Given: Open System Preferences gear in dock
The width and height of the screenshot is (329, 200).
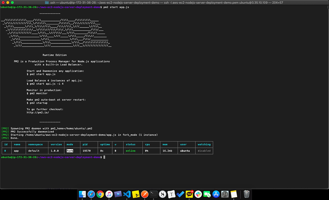Looking at the screenshot, I should point(225,194).
